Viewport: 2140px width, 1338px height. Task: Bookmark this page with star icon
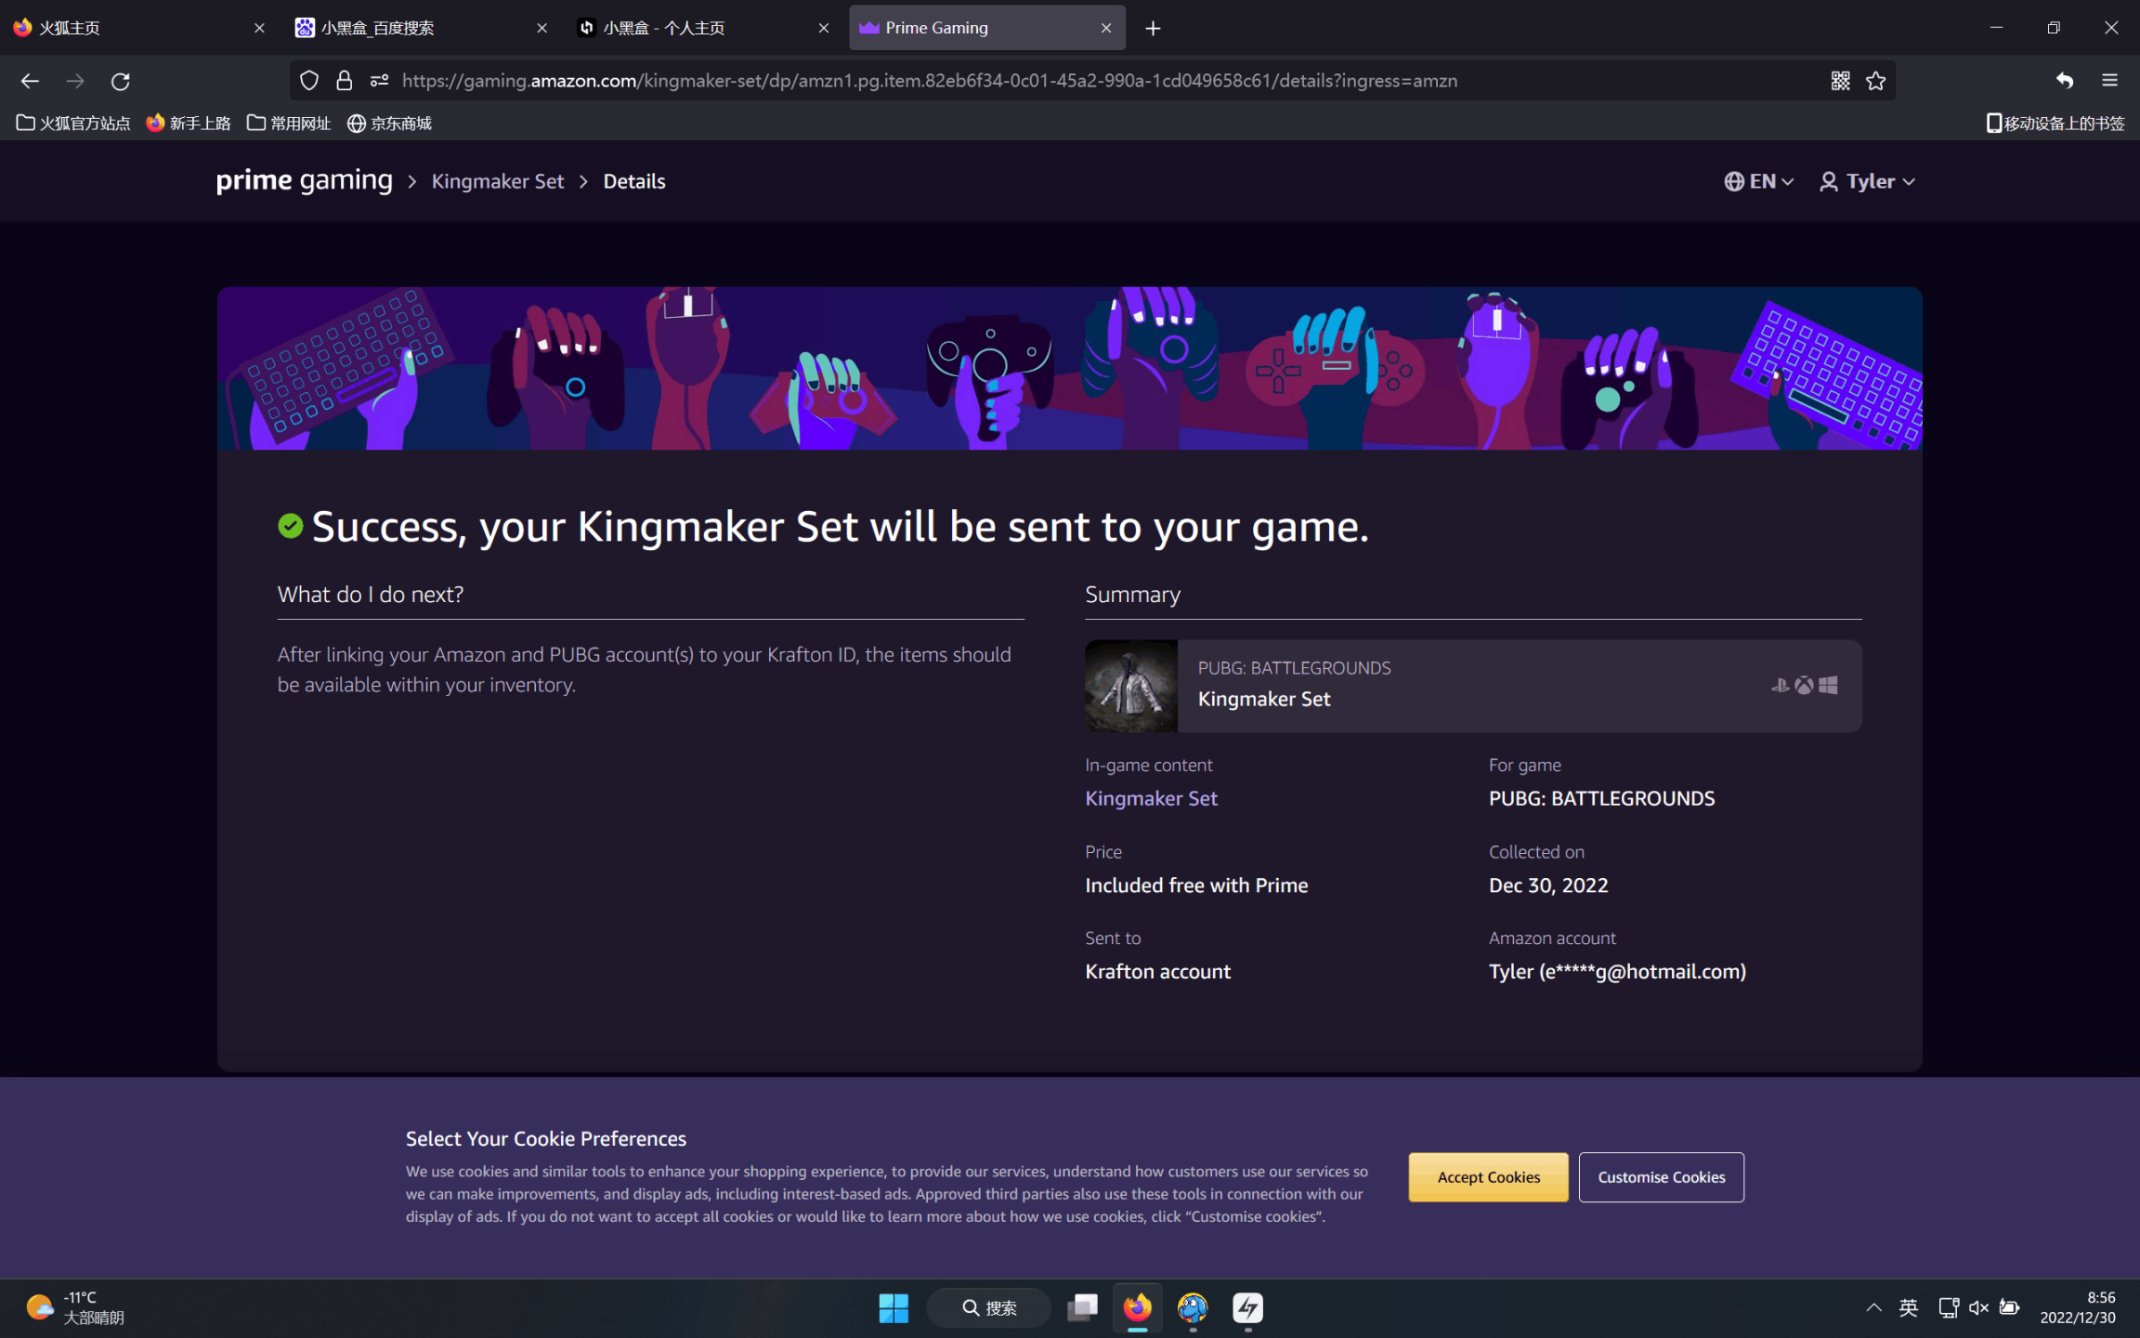tap(1876, 81)
